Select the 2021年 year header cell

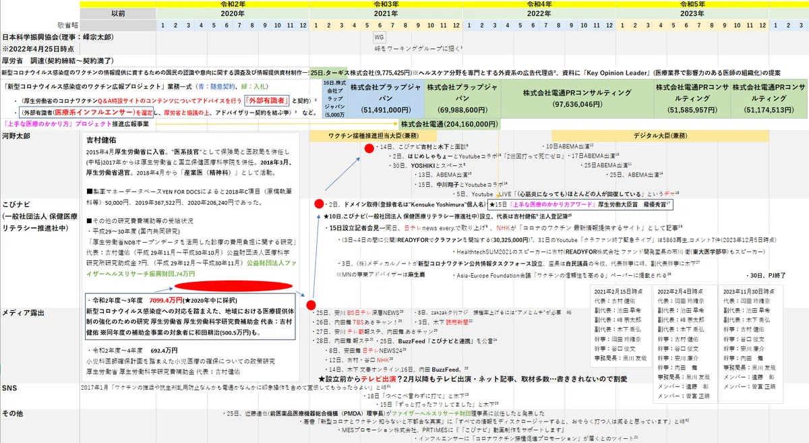(386, 13)
